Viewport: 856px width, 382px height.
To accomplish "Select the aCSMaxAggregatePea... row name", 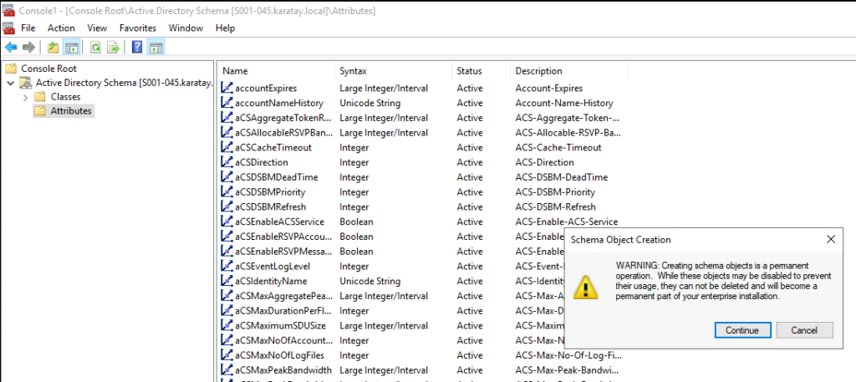I will 283,296.
